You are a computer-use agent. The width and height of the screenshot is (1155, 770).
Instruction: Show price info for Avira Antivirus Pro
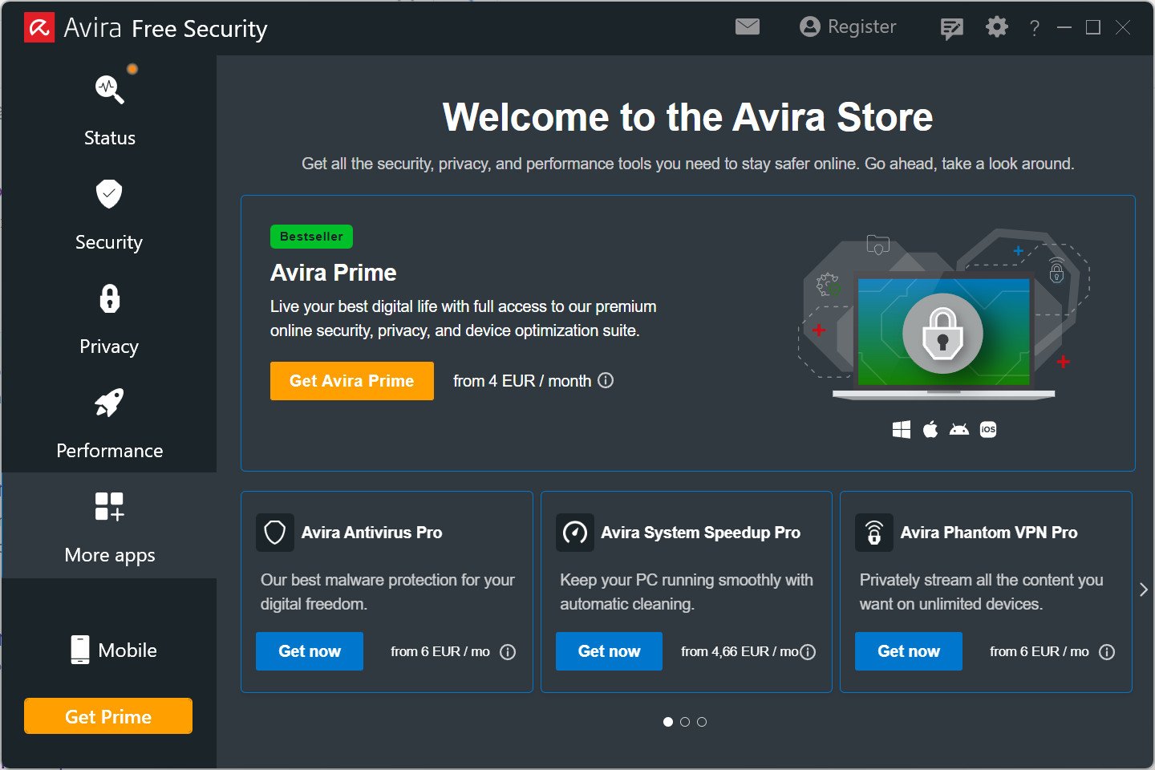click(x=508, y=652)
